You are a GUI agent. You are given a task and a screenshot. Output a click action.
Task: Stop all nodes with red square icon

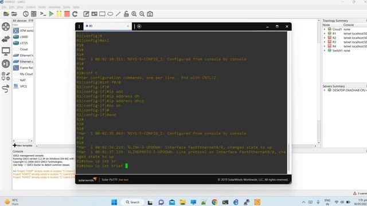coord(67,14)
